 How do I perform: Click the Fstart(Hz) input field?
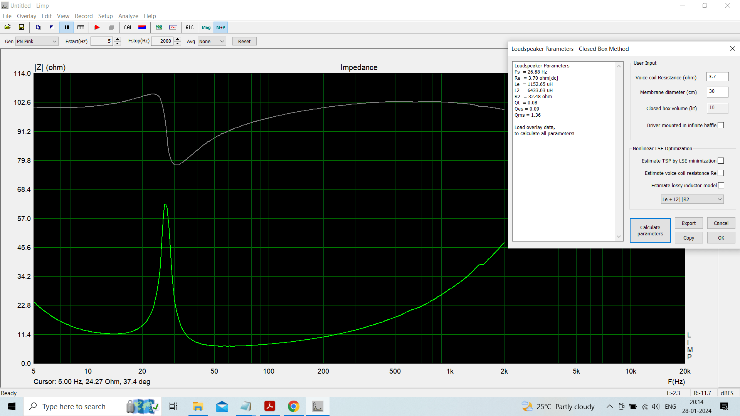(102, 41)
